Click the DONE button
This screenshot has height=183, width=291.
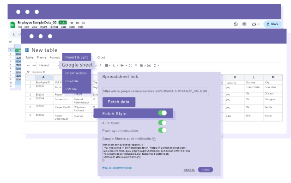click(206, 170)
